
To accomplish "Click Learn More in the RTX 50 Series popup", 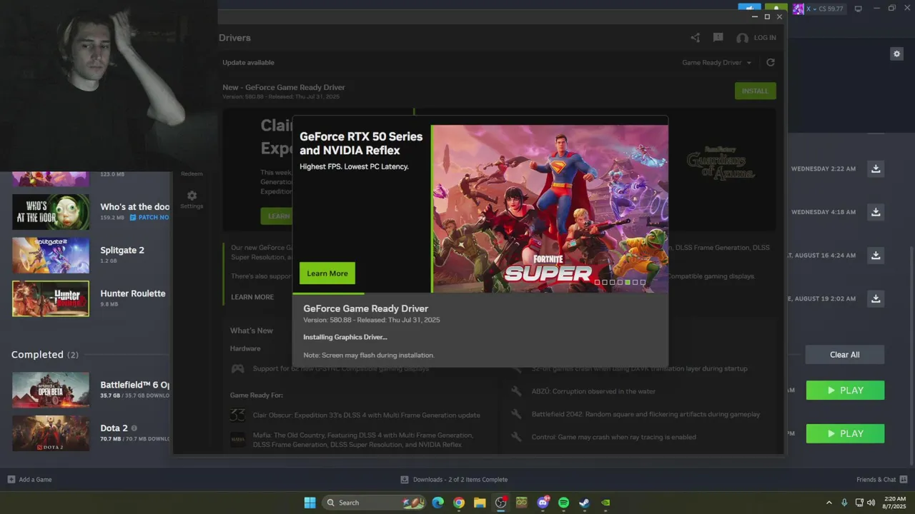I will click(x=327, y=273).
